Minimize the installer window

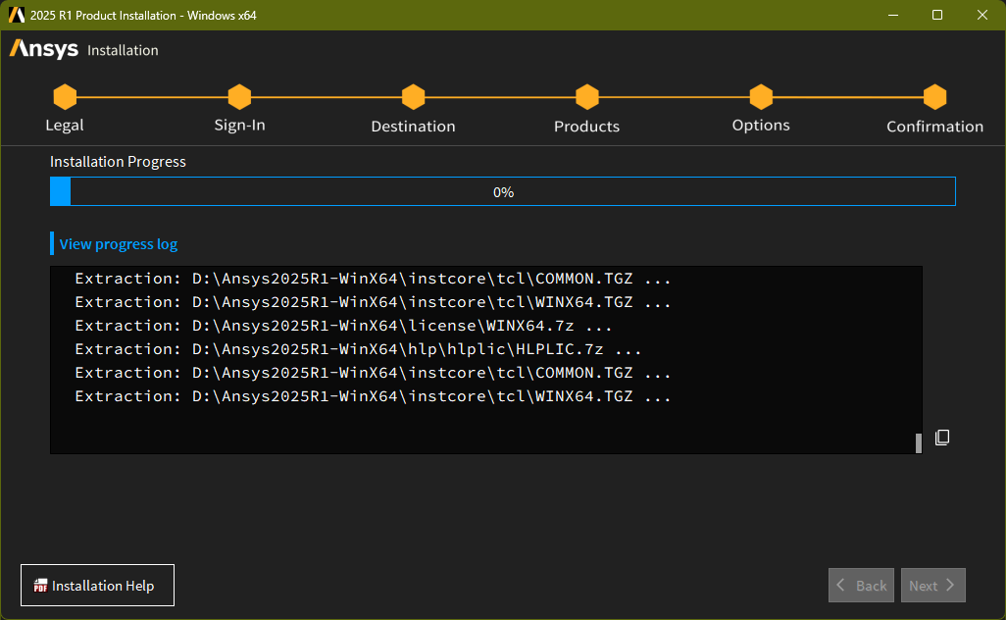[892, 15]
